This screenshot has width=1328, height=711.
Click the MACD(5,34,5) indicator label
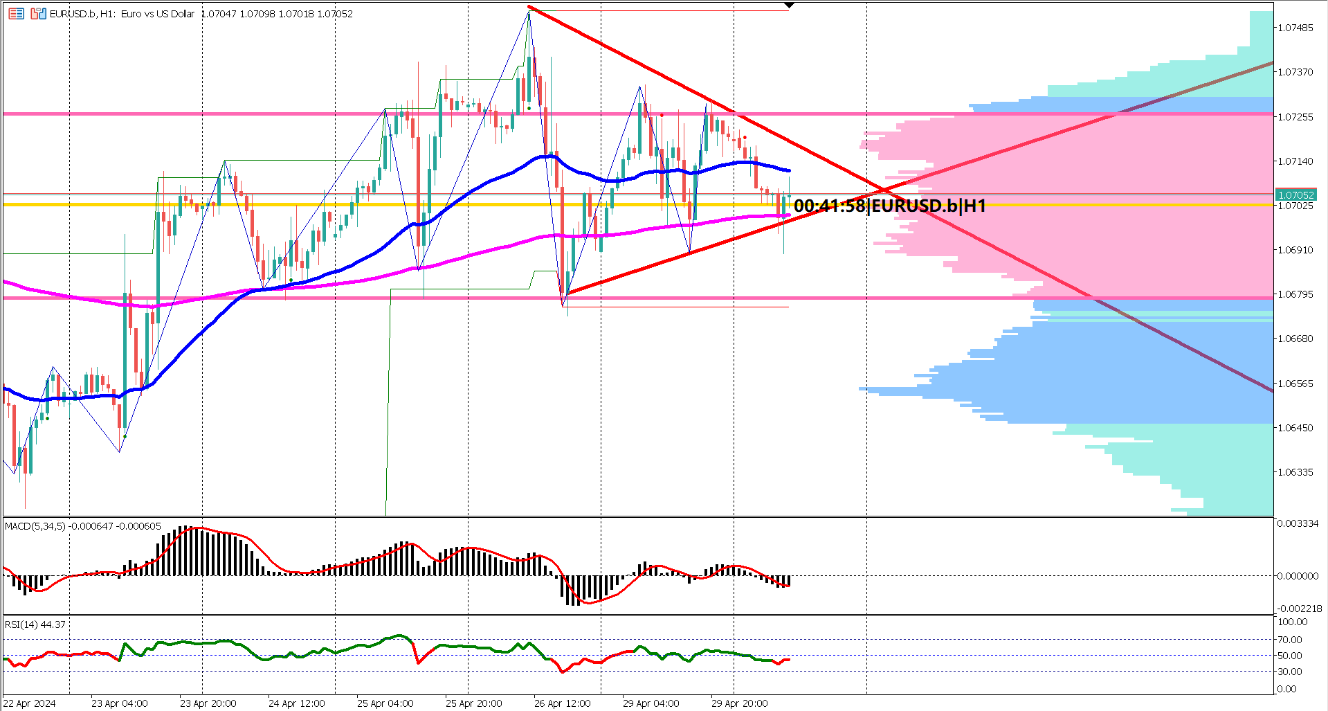click(33, 526)
